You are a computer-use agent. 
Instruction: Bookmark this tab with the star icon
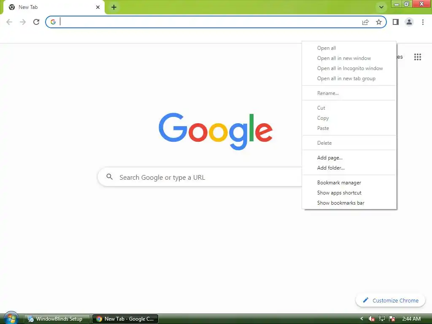click(379, 22)
